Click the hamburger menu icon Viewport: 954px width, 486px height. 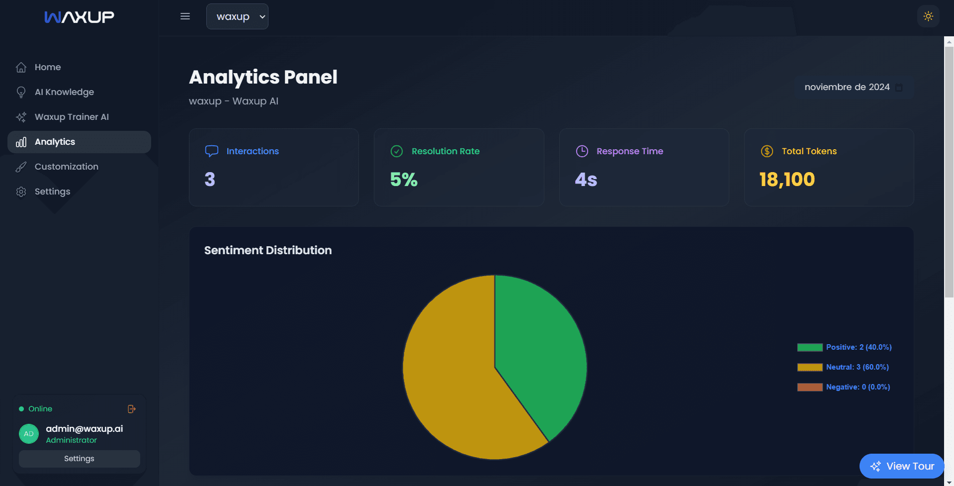pyautogui.click(x=185, y=16)
